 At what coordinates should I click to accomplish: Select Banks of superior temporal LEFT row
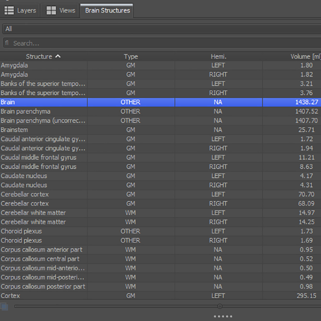[x=160, y=84]
